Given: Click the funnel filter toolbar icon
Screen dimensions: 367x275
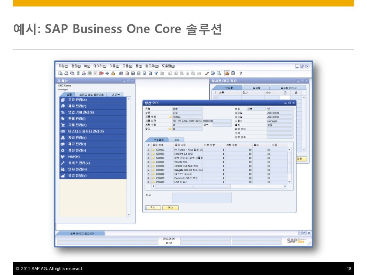Looking at the screenshot, I should pyautogui.click(x=156, y=73).
